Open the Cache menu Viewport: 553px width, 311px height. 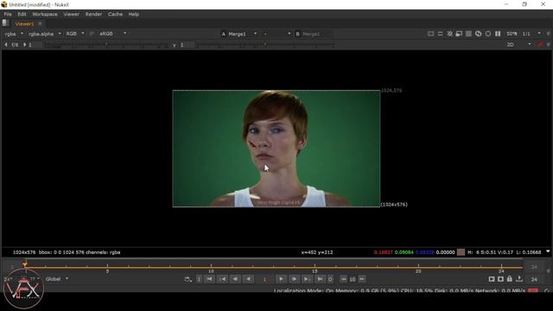coord(115,14)
